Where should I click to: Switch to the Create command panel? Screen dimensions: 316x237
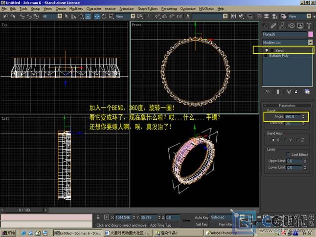click(x=265, y=25)
